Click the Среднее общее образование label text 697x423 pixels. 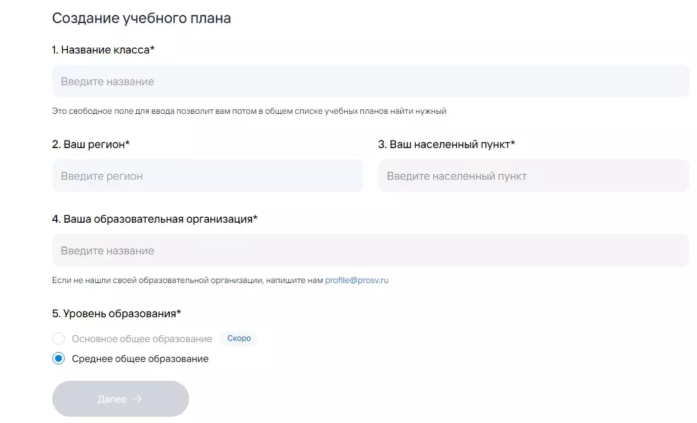[x=140, y=359]
